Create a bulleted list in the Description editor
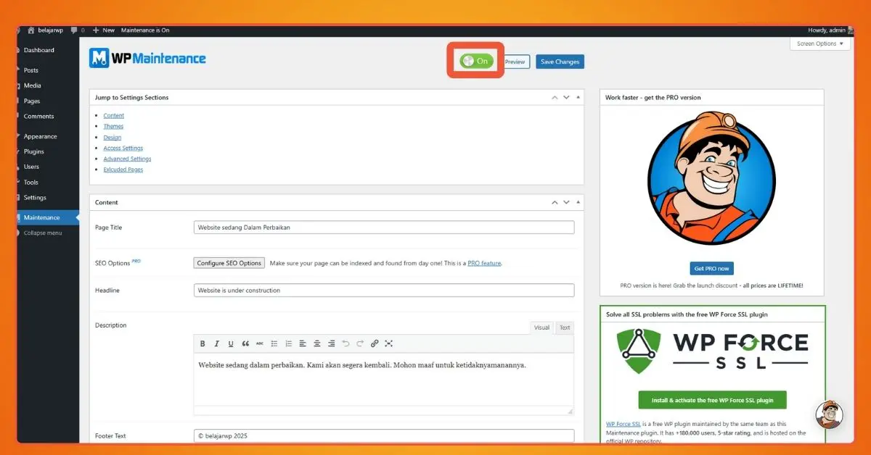The height and width of the screenshot is (455, 871). tap(274, 343)
